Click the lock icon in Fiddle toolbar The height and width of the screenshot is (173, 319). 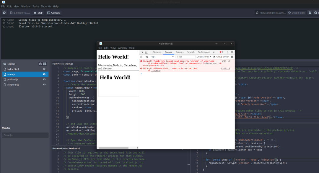click(x=310, y=13)
